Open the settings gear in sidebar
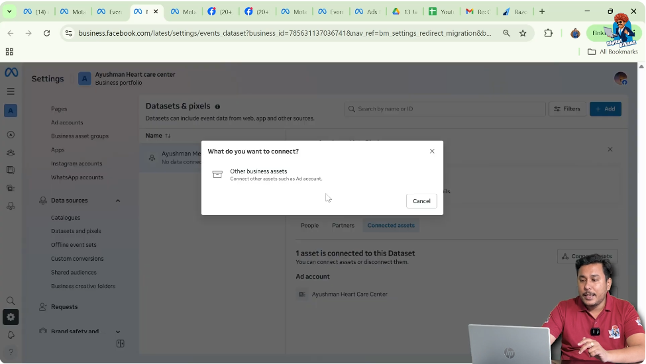 [11, 317]
